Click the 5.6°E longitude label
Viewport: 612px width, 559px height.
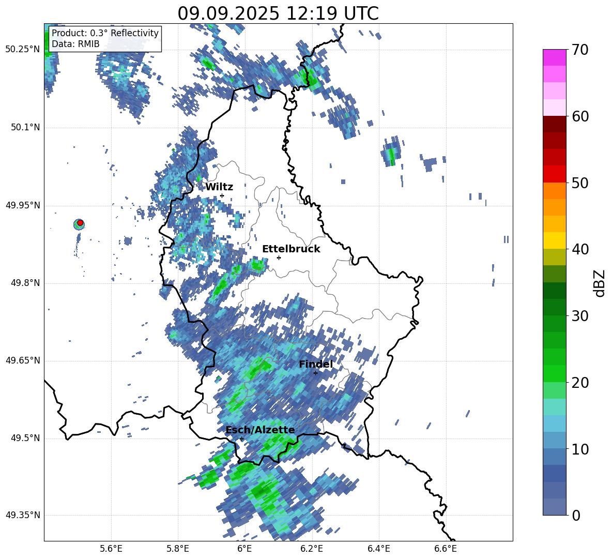click(111, 549)
